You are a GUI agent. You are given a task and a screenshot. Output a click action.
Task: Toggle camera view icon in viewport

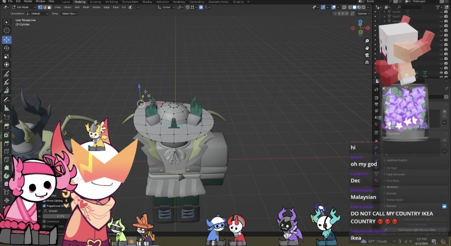[367, 55]
